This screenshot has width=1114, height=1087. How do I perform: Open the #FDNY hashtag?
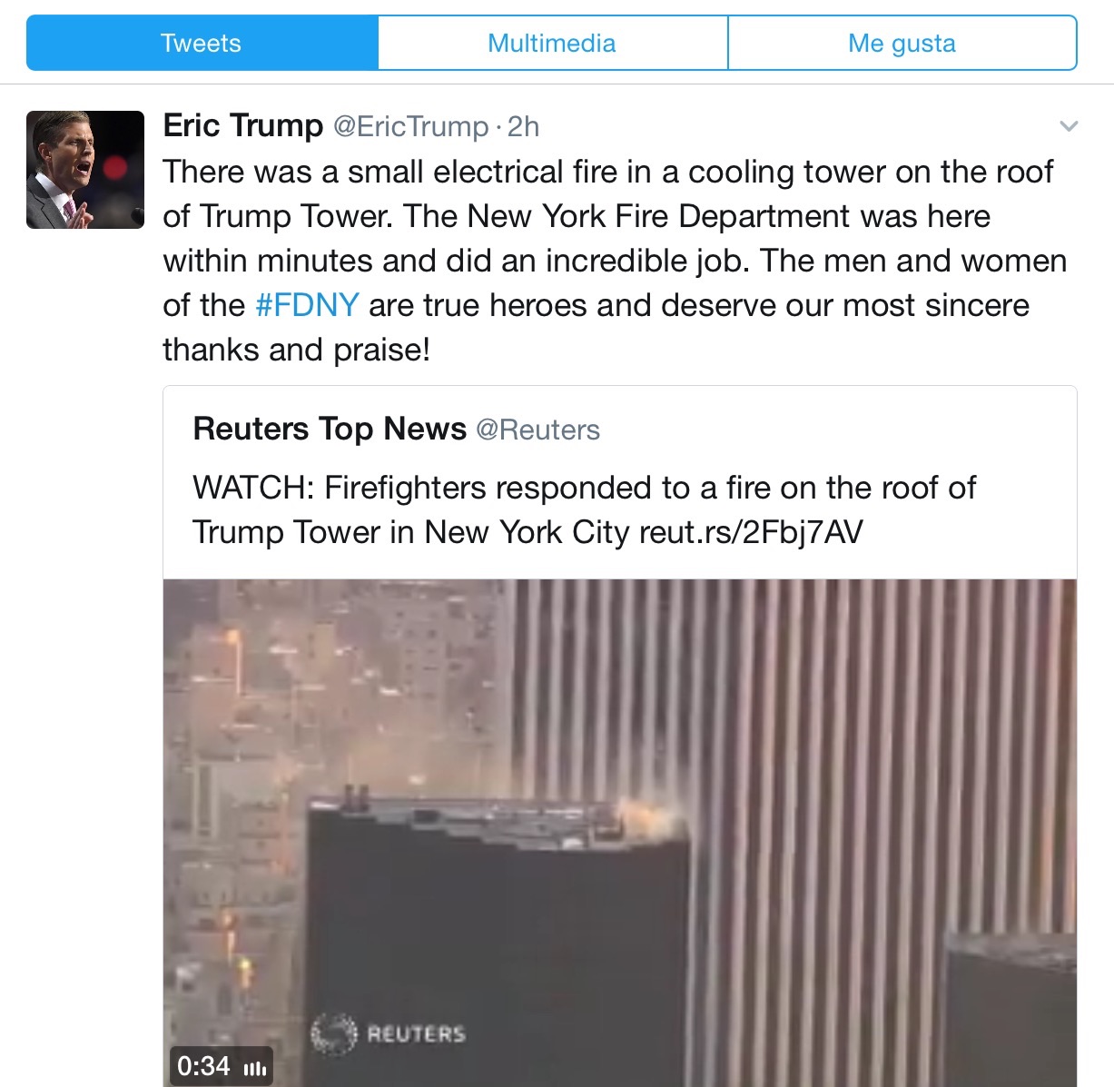(x=307, y=305)
